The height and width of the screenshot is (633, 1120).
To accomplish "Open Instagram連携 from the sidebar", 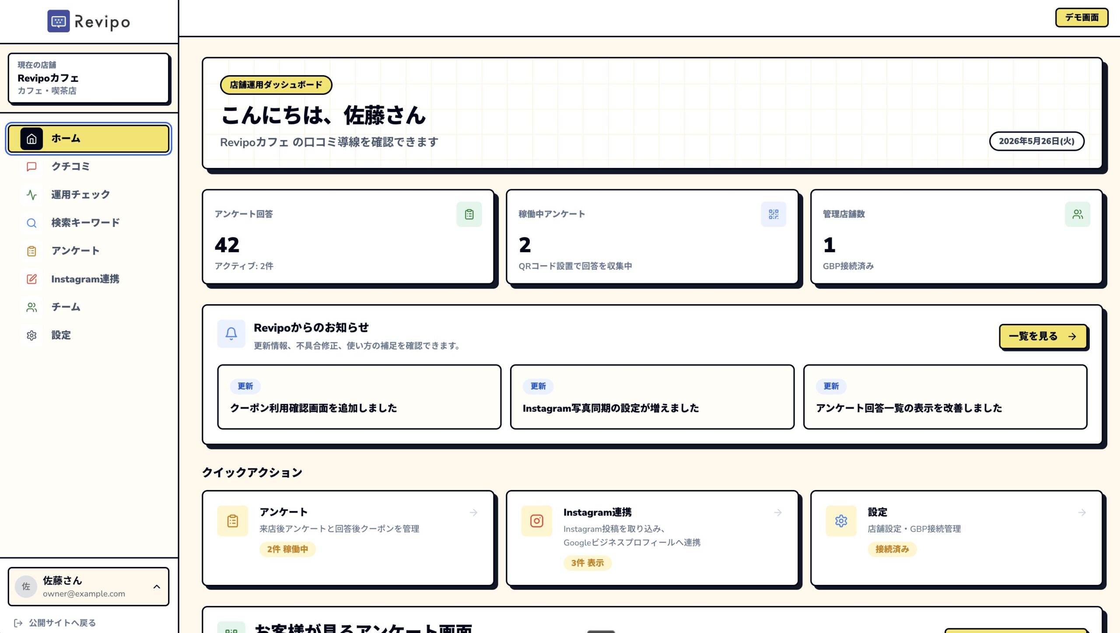I will [89, 279].
